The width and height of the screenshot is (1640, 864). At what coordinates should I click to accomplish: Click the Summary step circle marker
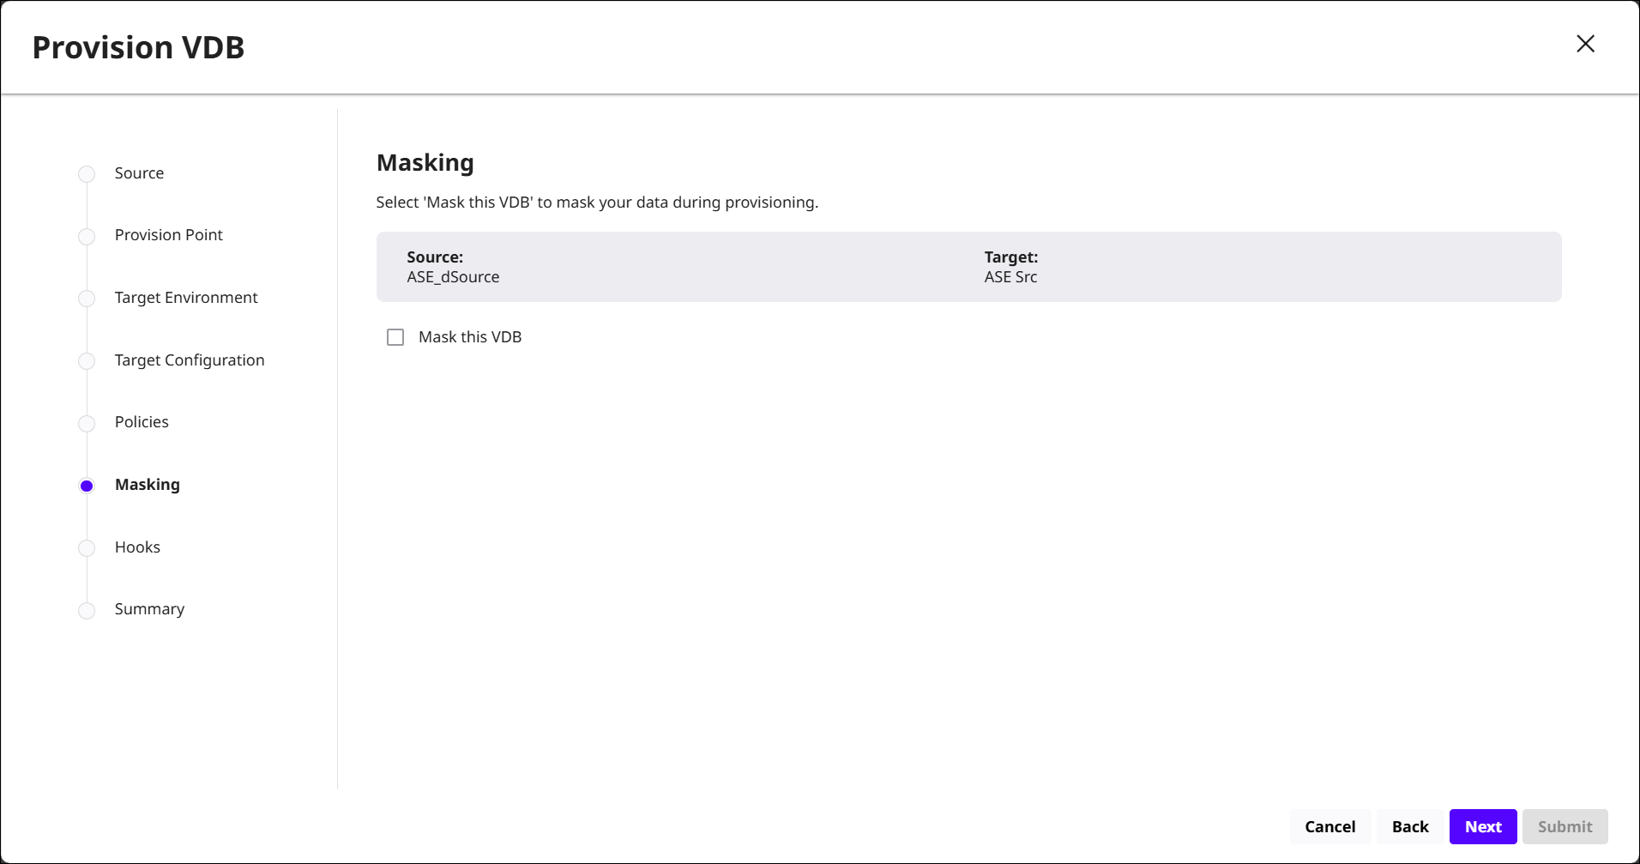[87, 610]
